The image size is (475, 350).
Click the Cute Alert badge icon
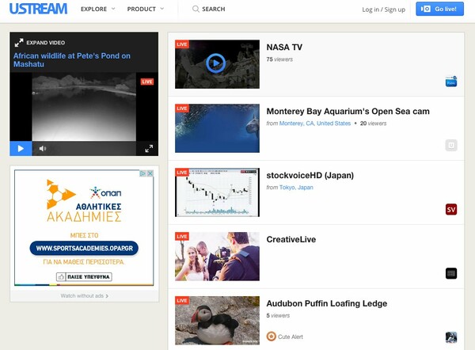pos(271,337)
